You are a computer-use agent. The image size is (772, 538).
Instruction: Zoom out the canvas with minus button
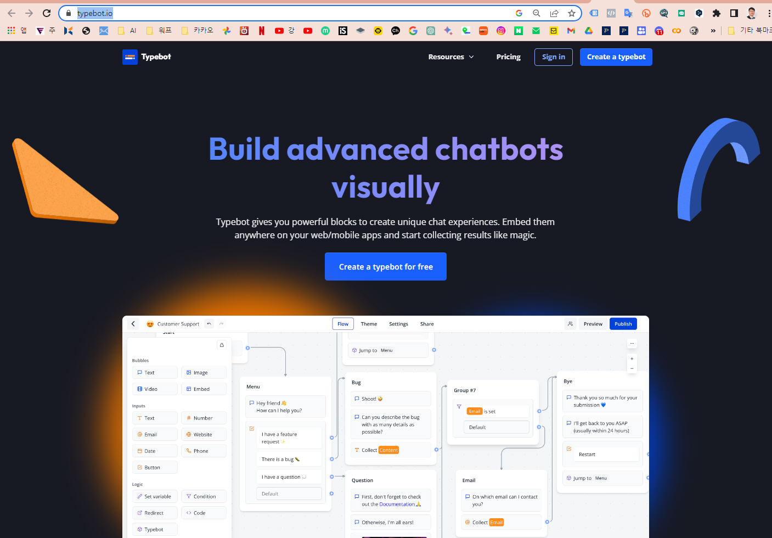click(x=632, y=368)
